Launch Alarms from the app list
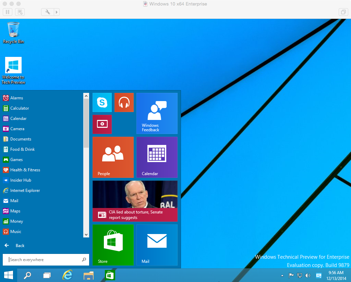The image size is (351, 282). 41,98
